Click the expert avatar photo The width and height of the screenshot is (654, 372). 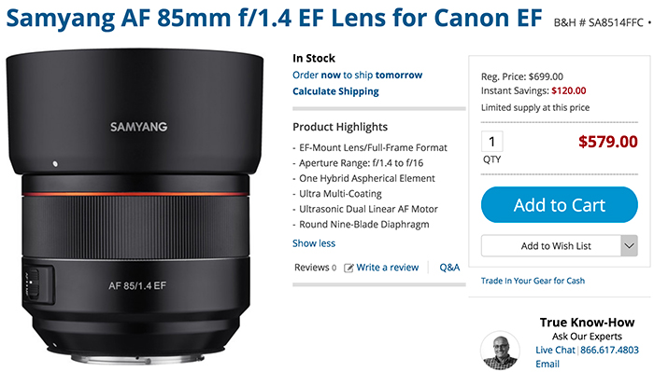click(500, 351)
